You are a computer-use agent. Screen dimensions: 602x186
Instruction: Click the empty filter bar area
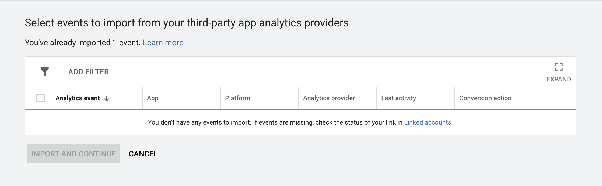point(323,72)
